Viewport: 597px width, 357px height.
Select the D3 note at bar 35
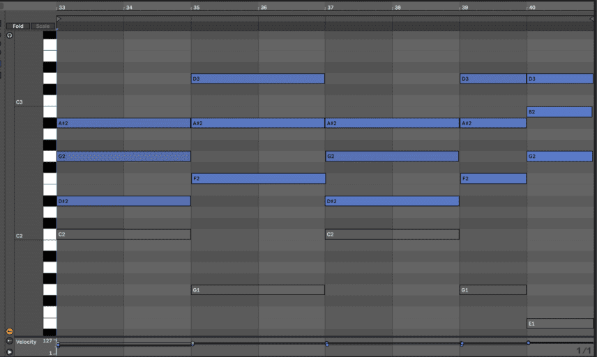point(258,79)
